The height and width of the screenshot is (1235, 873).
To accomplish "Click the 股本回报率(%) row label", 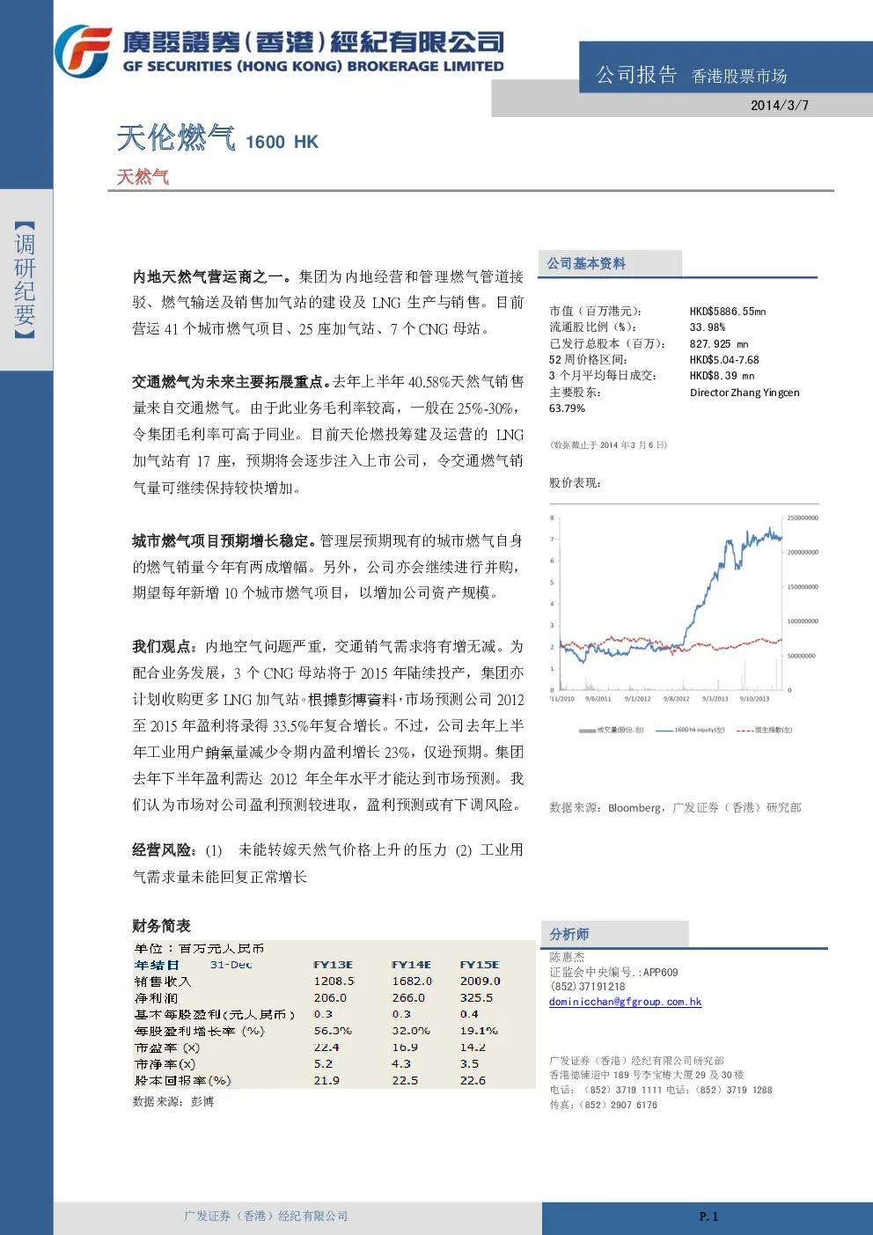I will pyautogui.click(x=182, y=1080).
